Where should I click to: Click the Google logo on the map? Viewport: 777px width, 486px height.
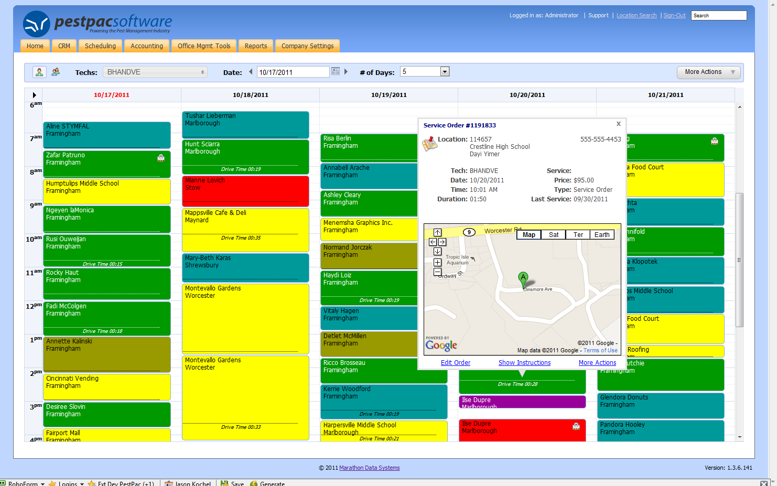pyautogui.click(x=441, y=345)
